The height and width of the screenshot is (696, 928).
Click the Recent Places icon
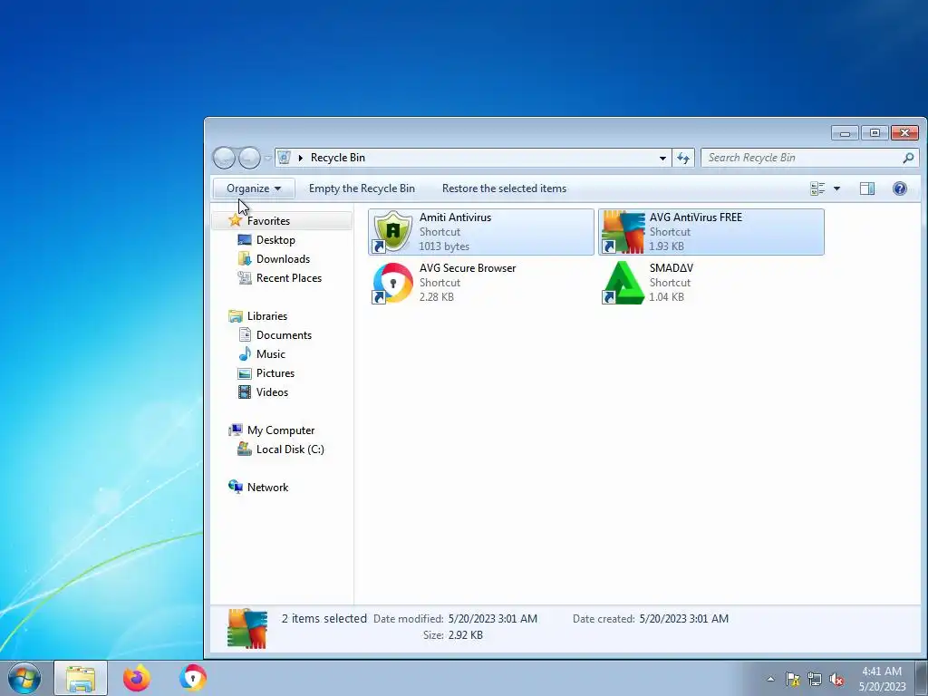245,277
